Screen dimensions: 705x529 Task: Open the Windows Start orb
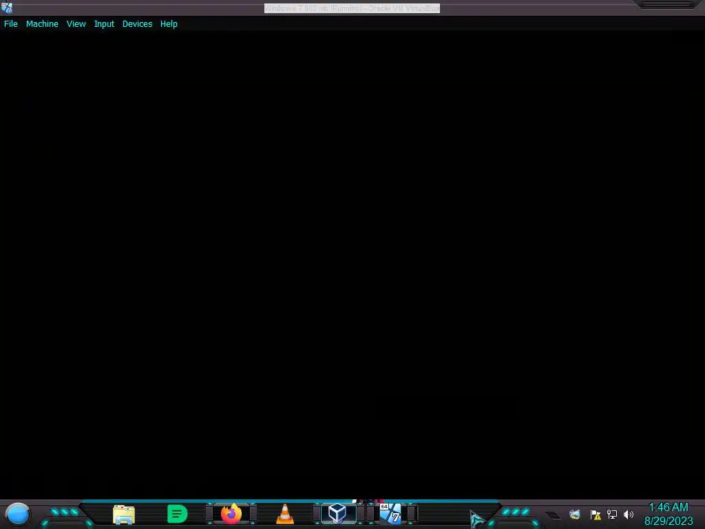click(x=18, y=515)
